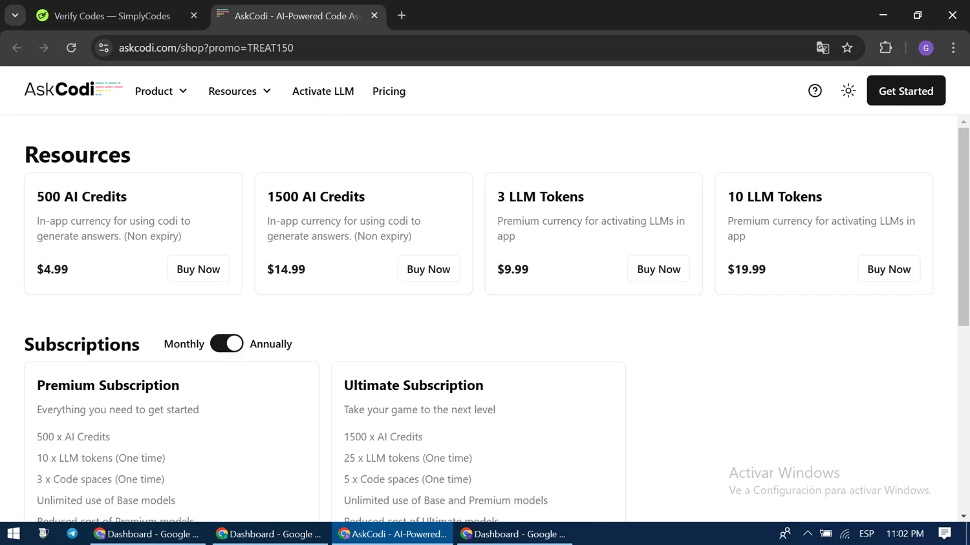This screenshot has height=545, width=970.
Task: Click the Premium Subscription heading
Action: tap(108, 385)
